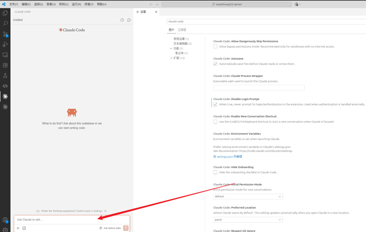The width and height of the screenshot is (366, 232).
Task: Click the plus attach icon in chat
Action: tap(18, 228)
